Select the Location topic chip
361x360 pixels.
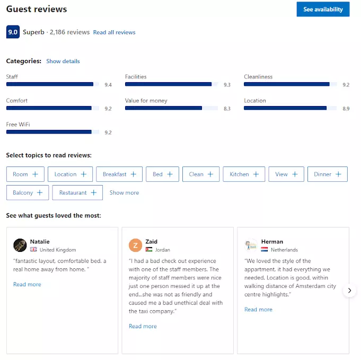(x=70, y=174)
